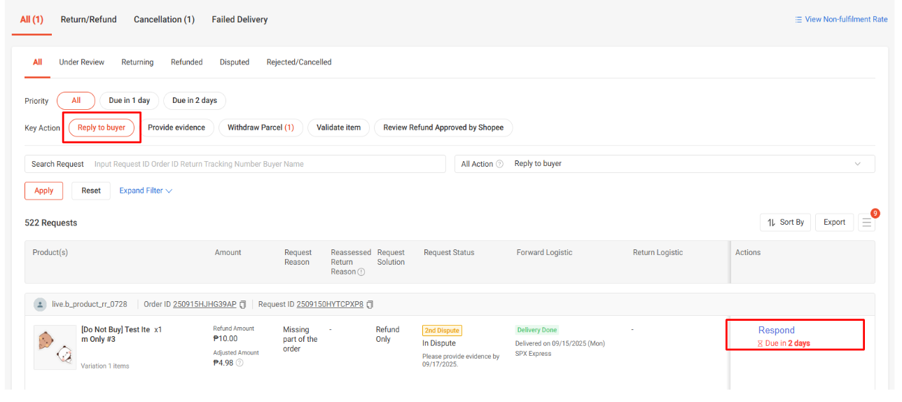902x402 pixels.
Task: Switch to the Return/Refund tab
Action: (x=89, y=20)
